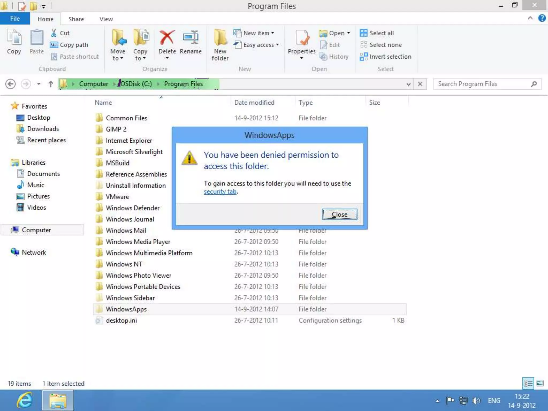Viewport: 548px width, 411px height.
Task: Click the Back navigation arrow
Action: [10, 84]
